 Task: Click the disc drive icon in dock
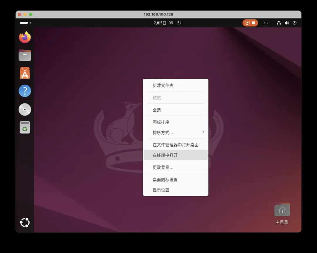coord(25,109)
